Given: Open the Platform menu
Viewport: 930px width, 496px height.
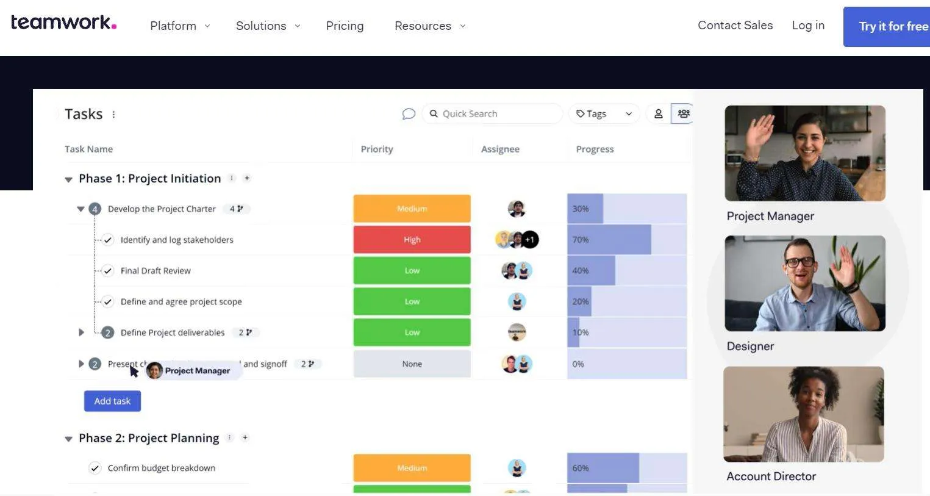Looking at the screenshot, I should click(180, 26).
